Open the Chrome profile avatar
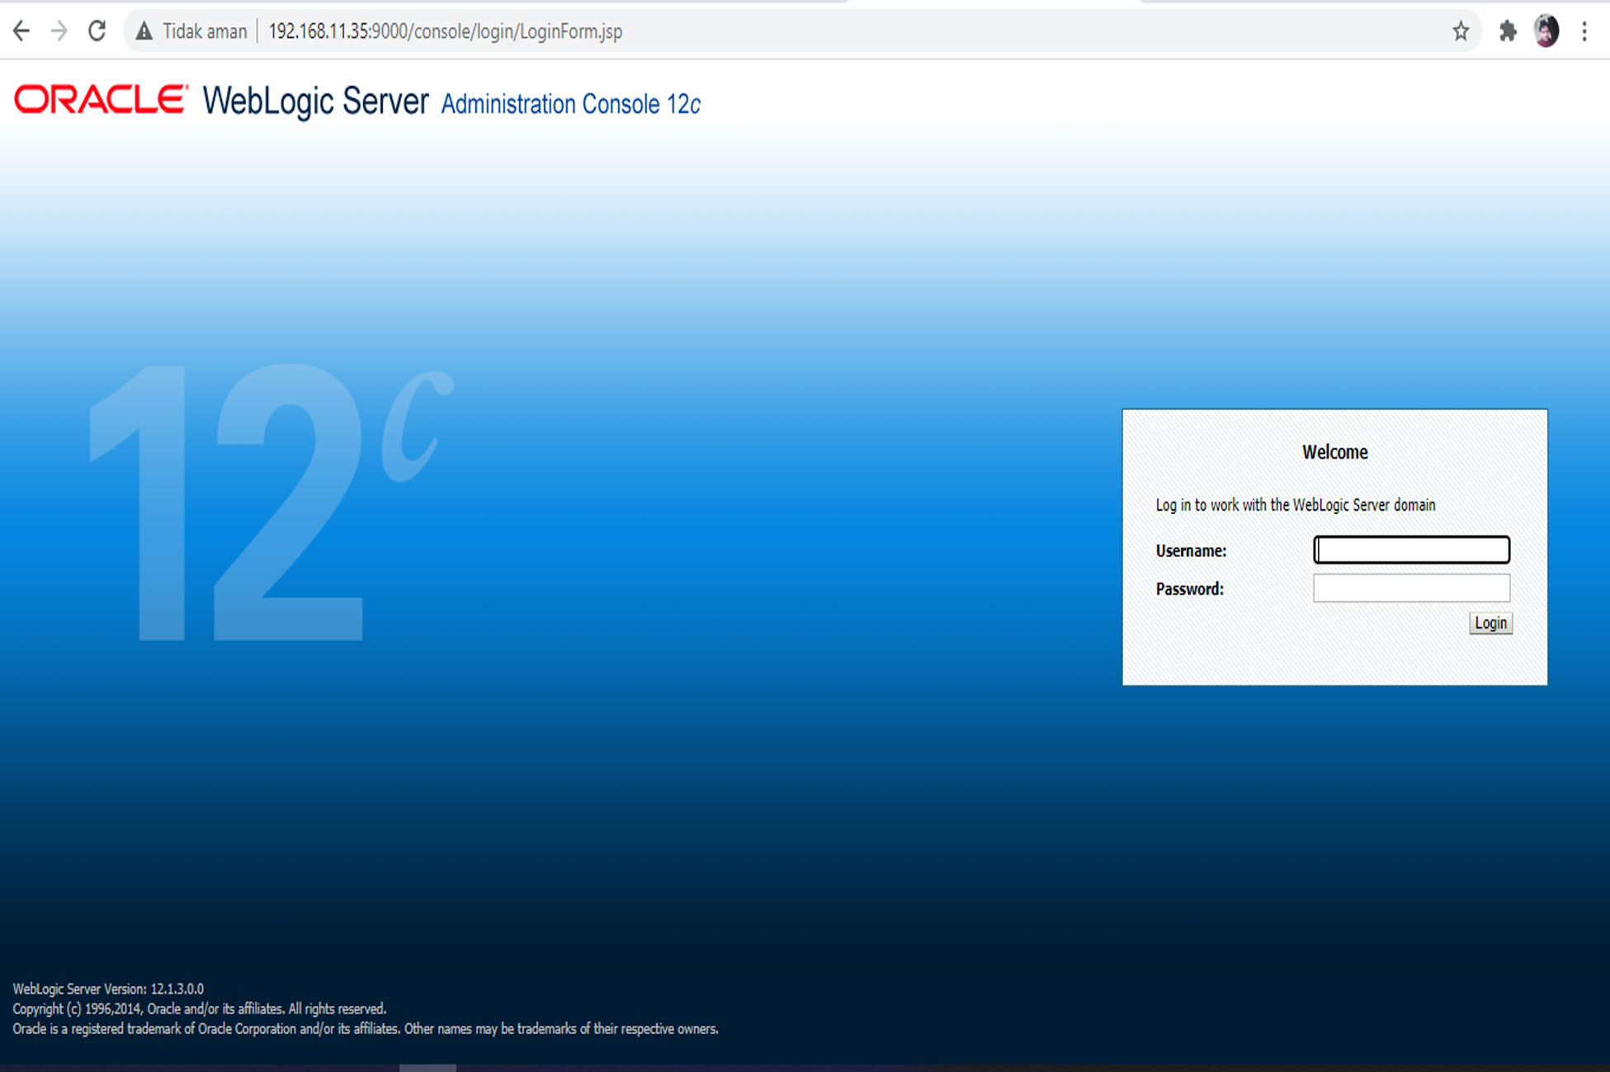 pos(1546,31)
